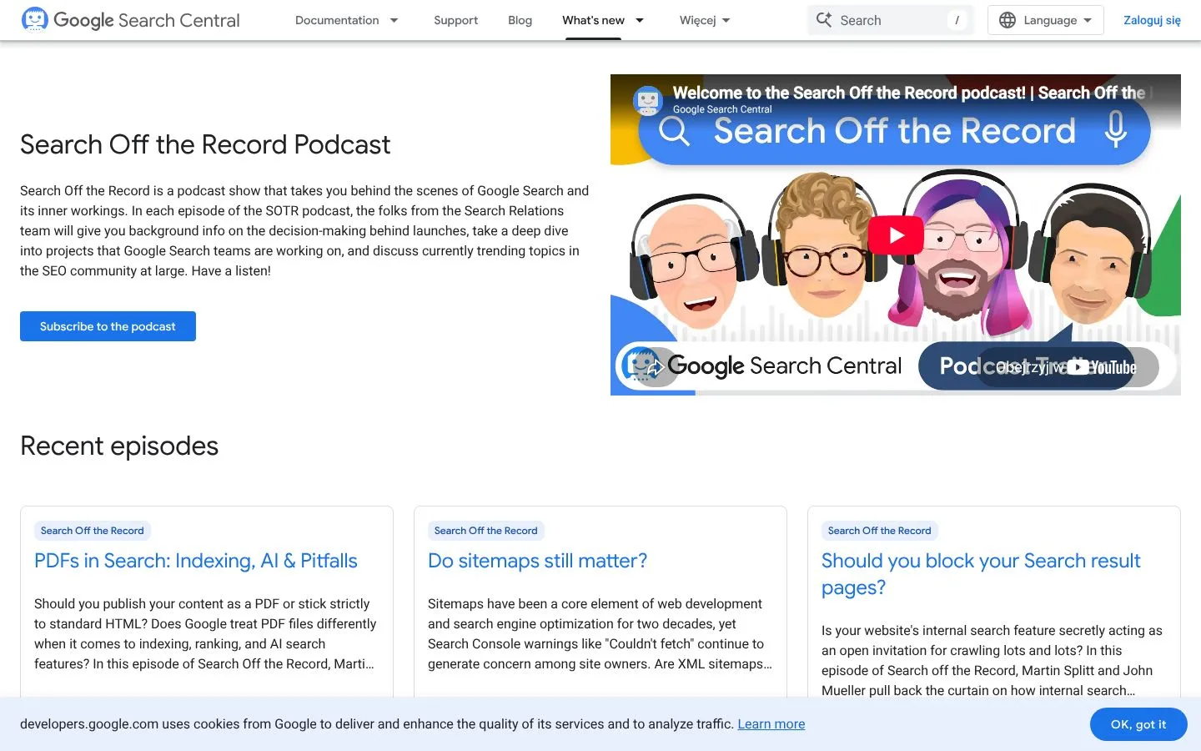
Task: Open Should you block your Search result pages?
Action: tap(981, 574)
